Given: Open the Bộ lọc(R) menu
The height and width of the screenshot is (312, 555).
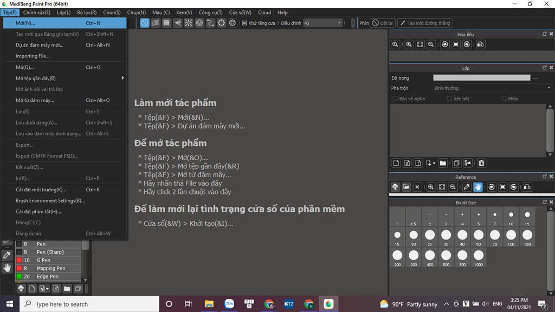Looking at the screenshot, I should (87, 12).
